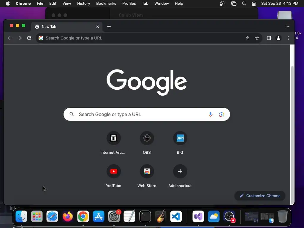Click Chrome icon in the Dock
This screenshot has width=304, height=228.
point(83,216)
